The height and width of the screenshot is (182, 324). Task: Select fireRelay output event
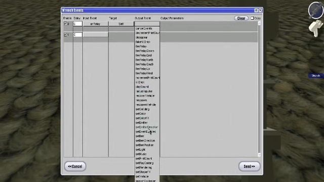[x=141, y=47]
